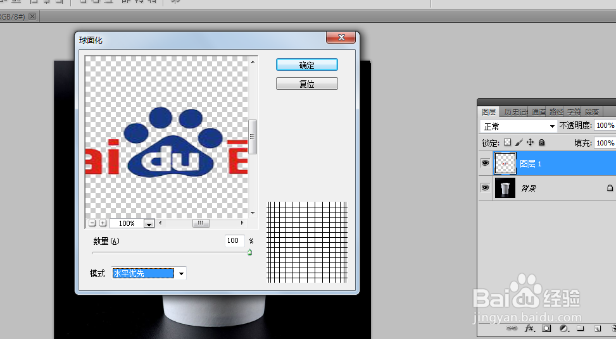The height and width of the screenshot is (339, 616).
Task: Zoom out the preview with the minus button
Action: click(x=92, y=223)
